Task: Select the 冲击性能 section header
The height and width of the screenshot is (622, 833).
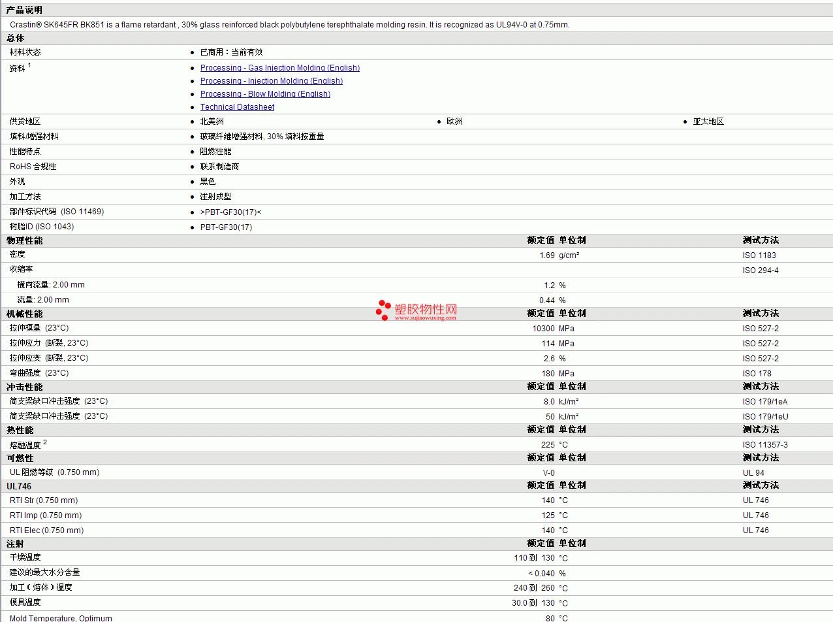Action: pyautogui.click(x=24, y=387)
